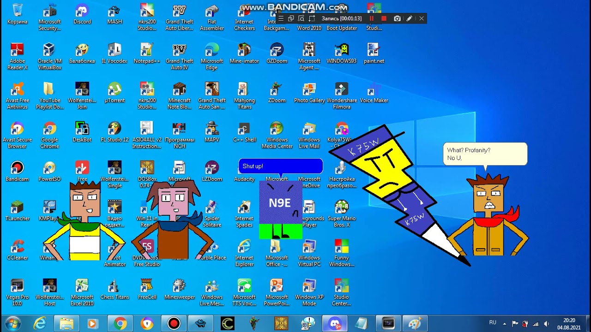The width and height of the screenshot is (591, 332).
Task: Launch Bandicam desktop shortcut
Action: (x=18, y=171)
